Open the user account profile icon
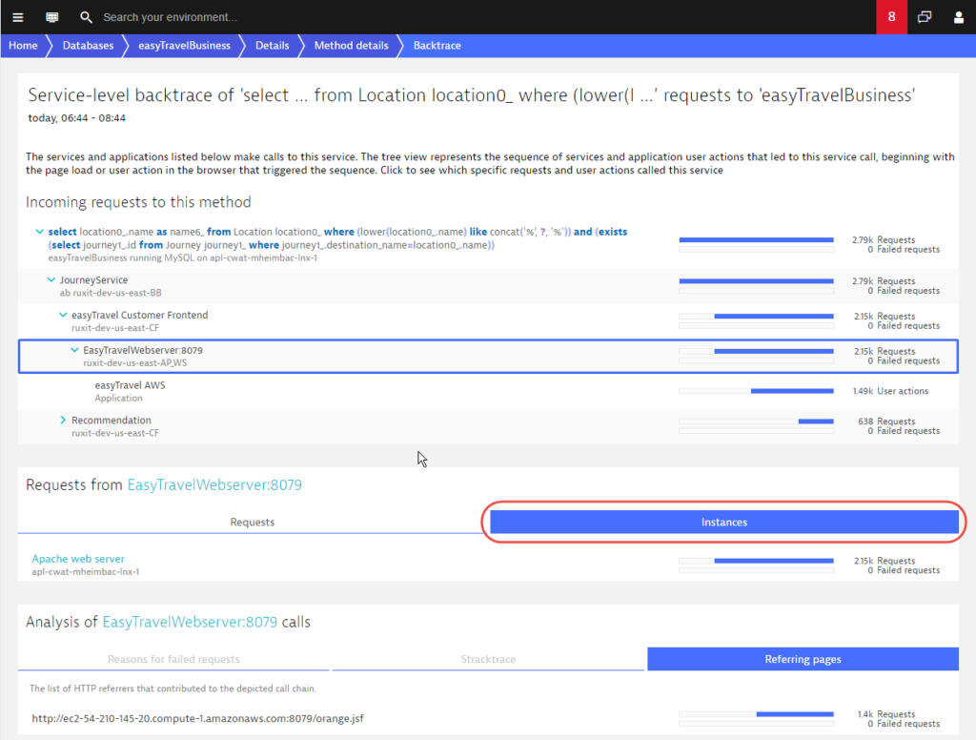This screenshot has height=740, width=976. (x=959, y=17)
